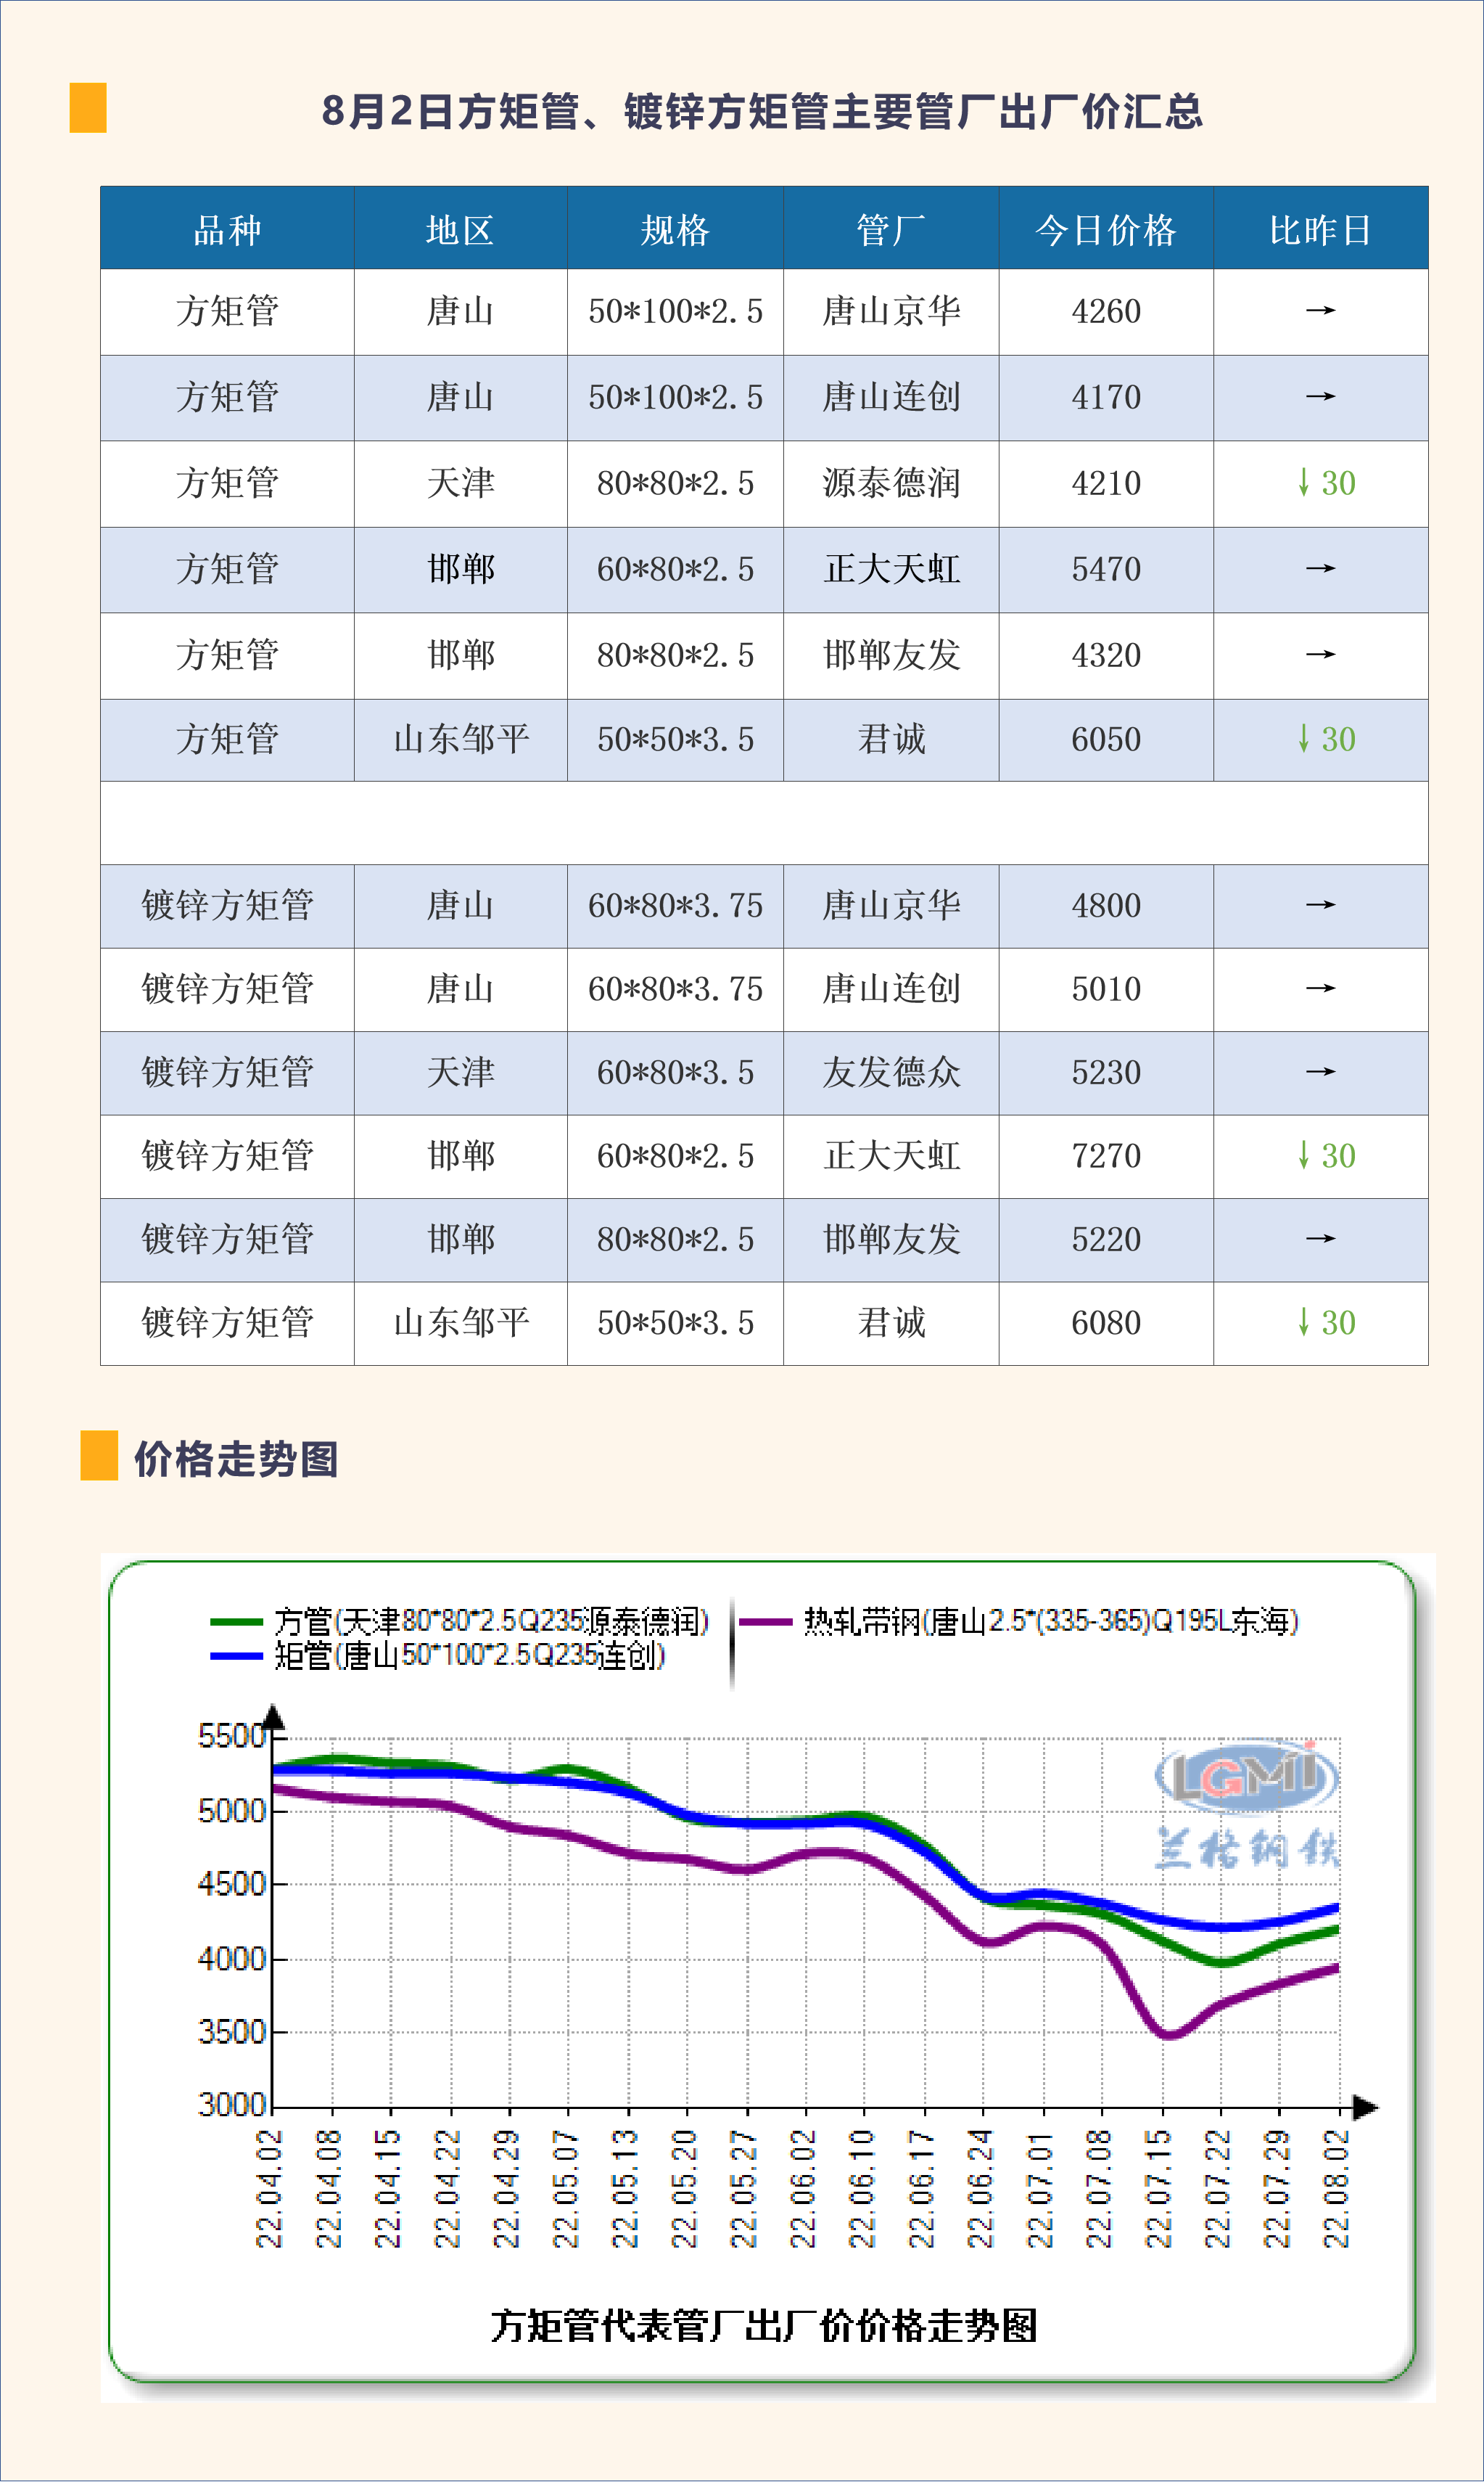Screen dimensions: 1484x2482
Task: Click the orange square beside 价格走势图
Action: pos(99,1456)
